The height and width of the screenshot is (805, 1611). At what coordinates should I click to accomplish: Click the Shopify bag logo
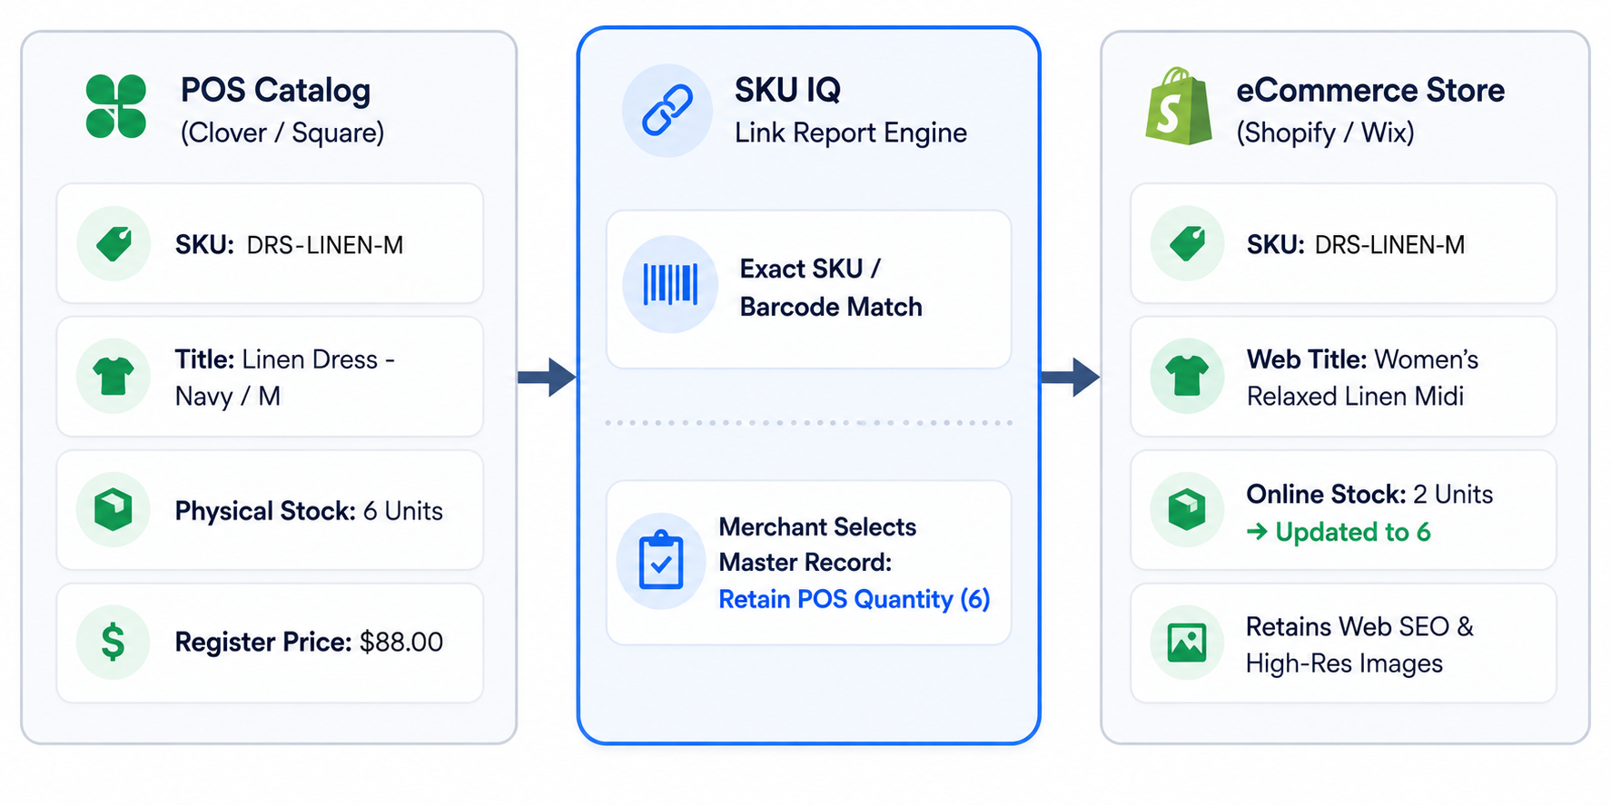[1179, 106]
